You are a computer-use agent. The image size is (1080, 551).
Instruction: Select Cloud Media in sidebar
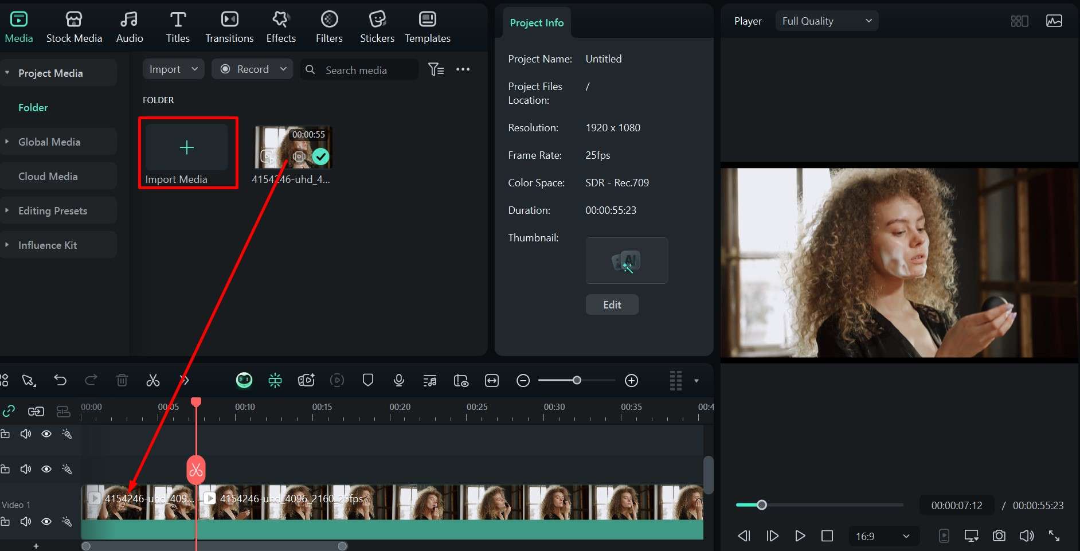pos(48,176)
